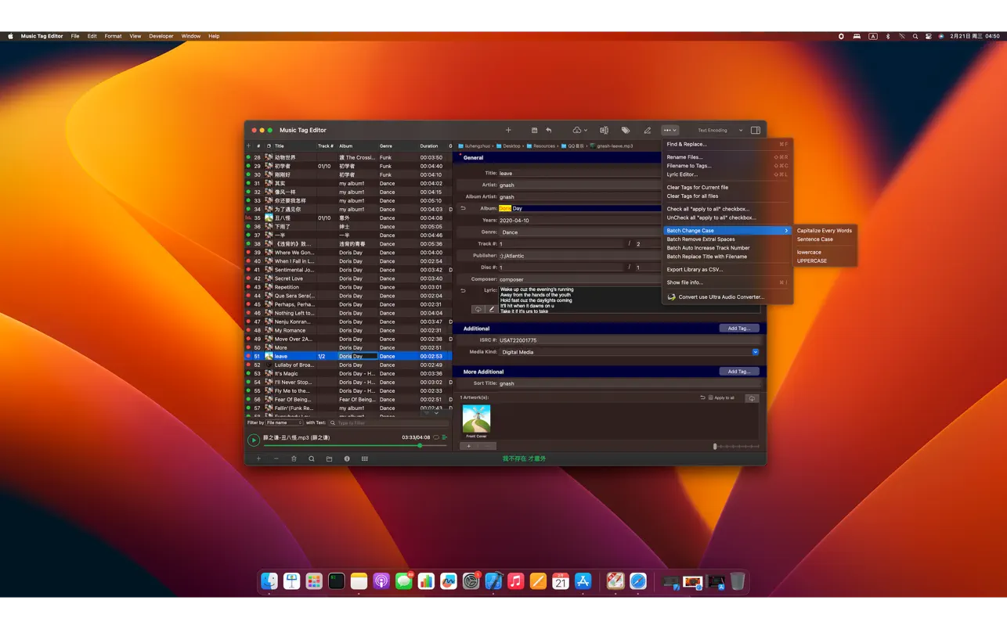This screenshot has width=1007, height=629.
Task: Choose 'Export Library as CSV...' menu item
Action: (695, 270)
